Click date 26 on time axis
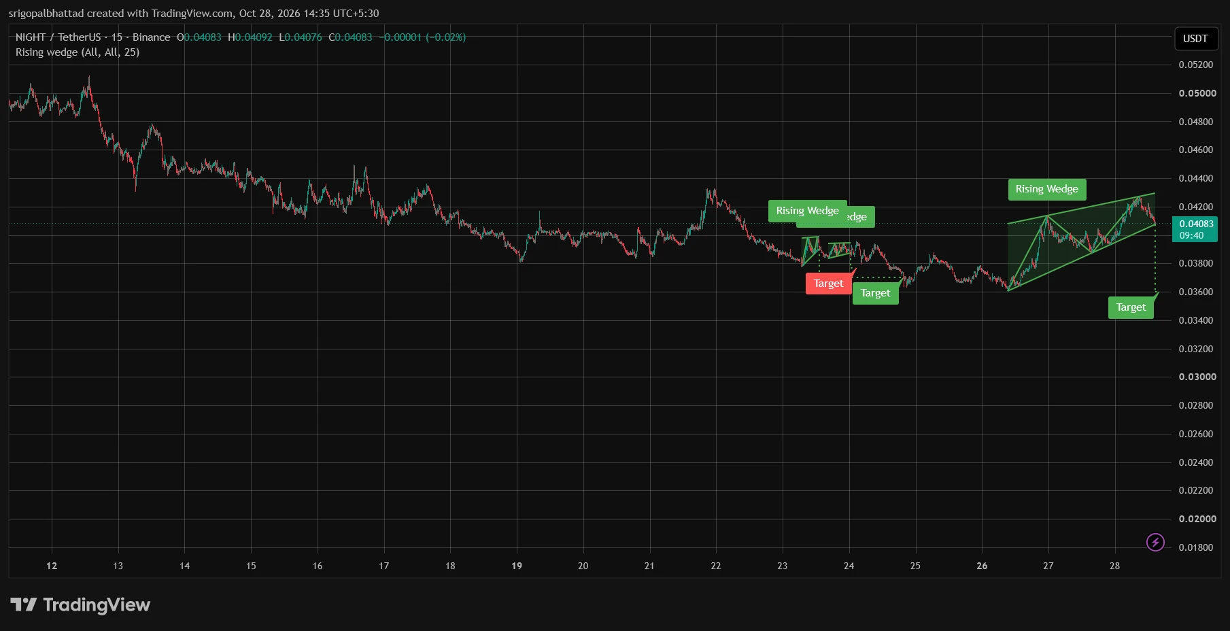This screenshot has width=1230, height=631. coord(982,566)
